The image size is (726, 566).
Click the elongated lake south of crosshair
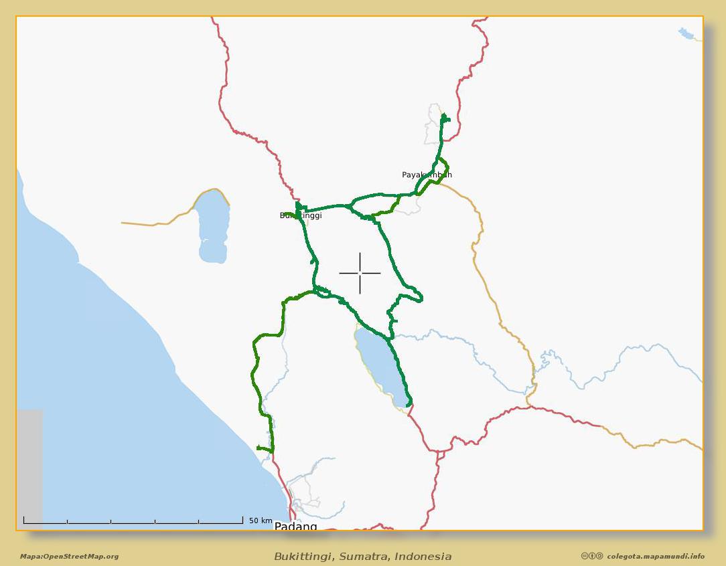382,367
